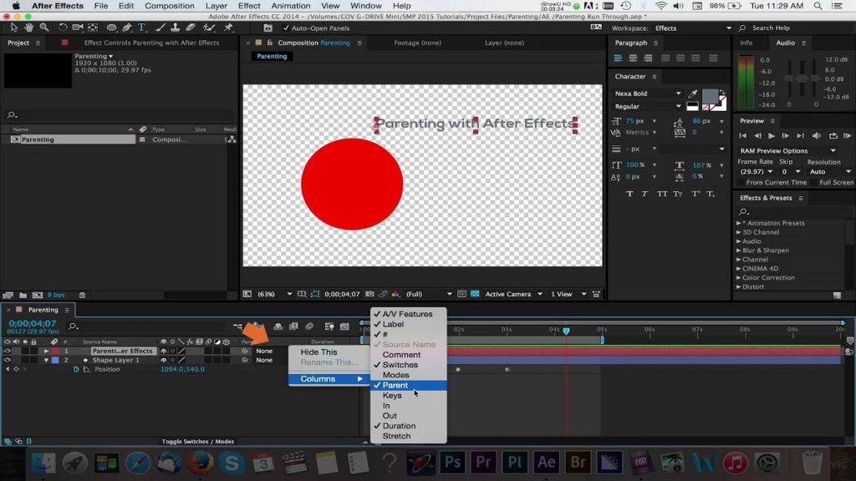Select the Rotation tool
The width and height of the screenshot is (856, 481).
(x=63, y=28)
